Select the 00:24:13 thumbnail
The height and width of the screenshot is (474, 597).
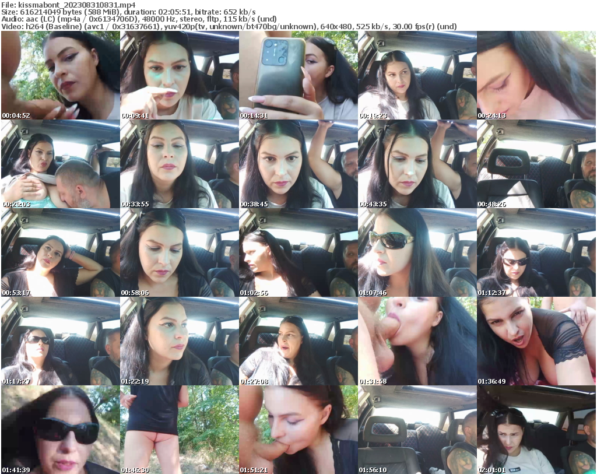(537, 75)
